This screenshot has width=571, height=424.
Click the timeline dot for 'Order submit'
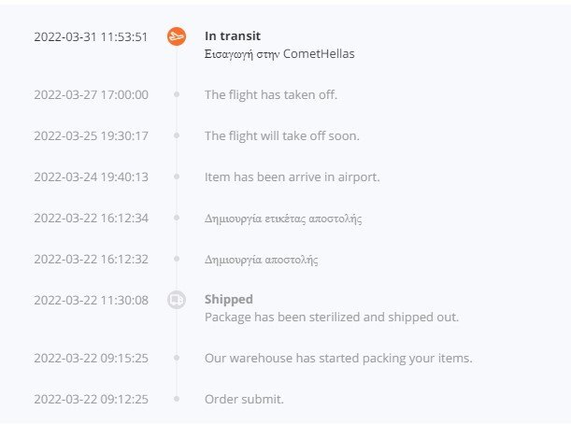[177, 400]
